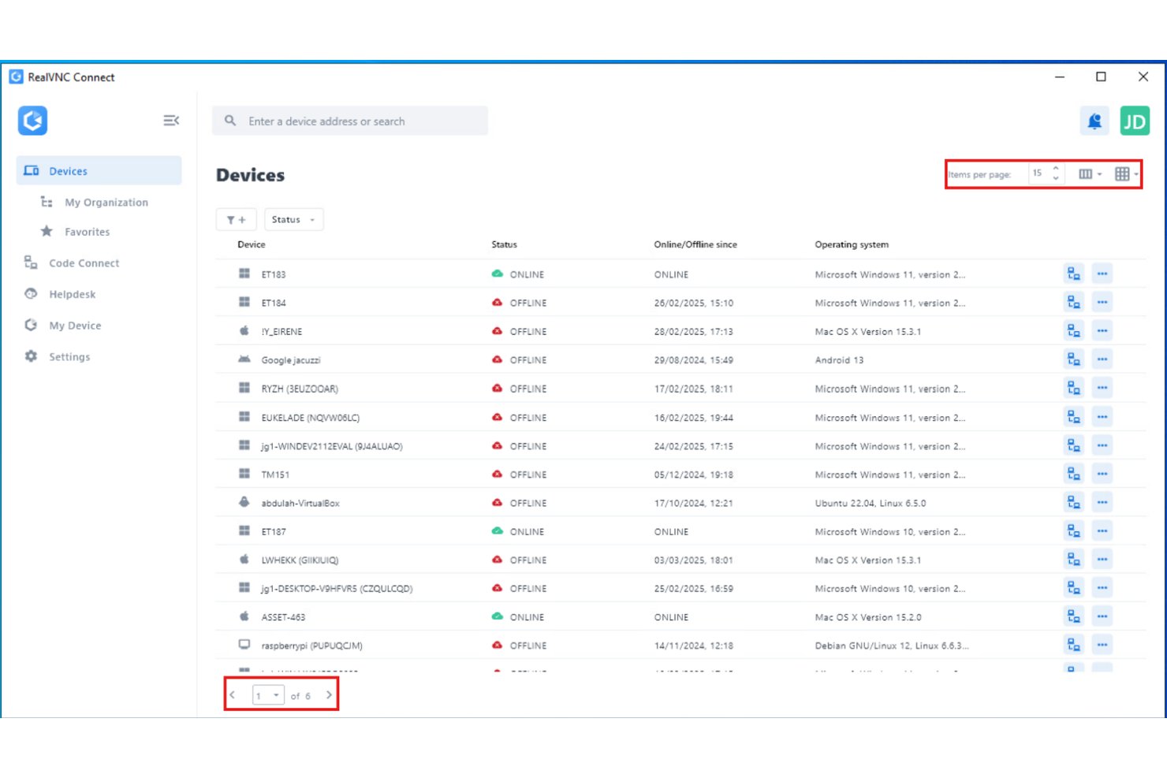Image resolution: width=1167 pixels, height=778 pixels.
Task: Connect to jg1-DESKTOP-V9HFVR5 device
Action: pos(1073,588)
